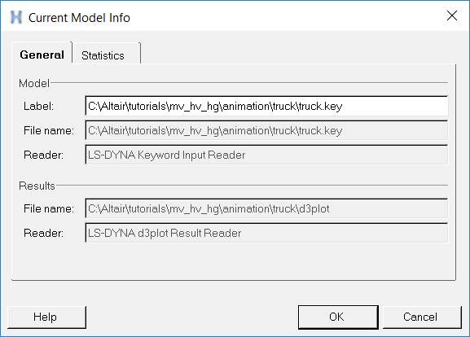Click the Results File name d3plot field
470x337 pixels.
click(x=266, y=208)
